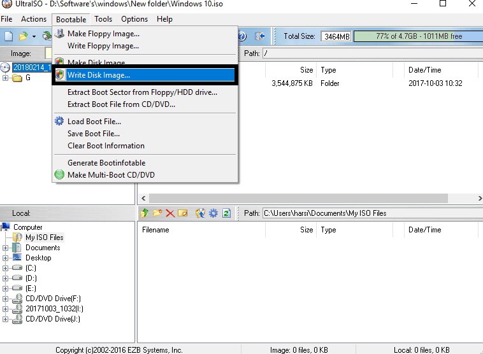Click the CD/DVD Drive(F:) icon
483x354 pixels.
[17, 299]
